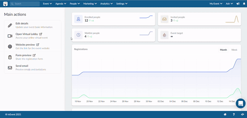Viewport: 247px width, 118px height.
Task: Click the InEvent 2021 copyright text
Action: (13, 115)
